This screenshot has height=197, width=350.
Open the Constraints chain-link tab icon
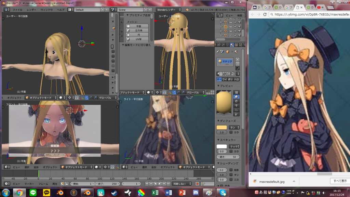219,45
